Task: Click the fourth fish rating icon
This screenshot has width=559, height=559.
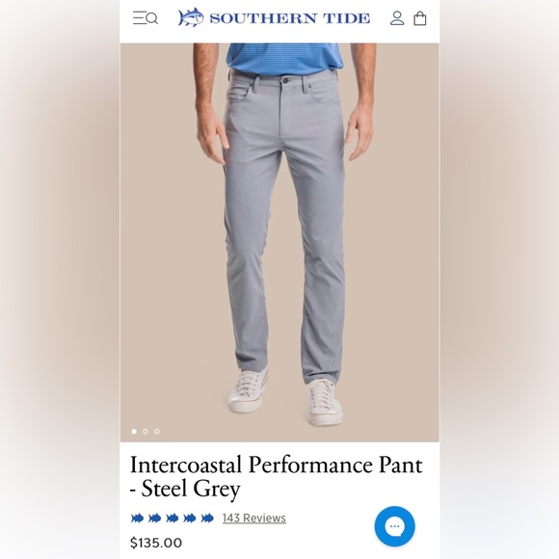Action: [190, 518]
